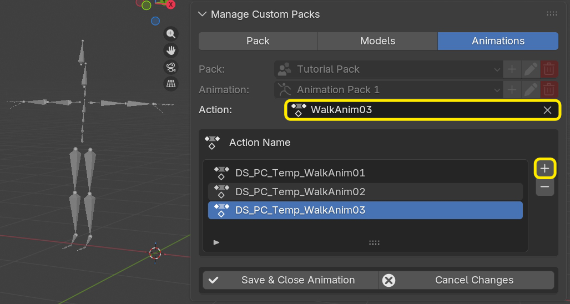Select the pan hand viewport icon
Viewport: 570px width, 304px height.
pos(171,51)
